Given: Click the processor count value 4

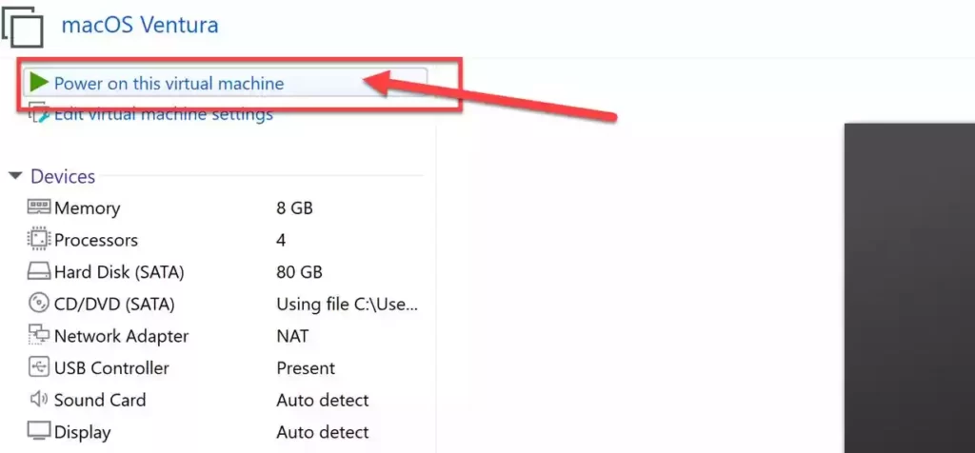Looking at the screenshot, I should coord(281,241).
